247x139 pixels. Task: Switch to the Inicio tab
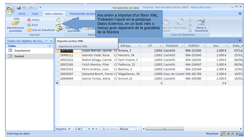[22, 14]
